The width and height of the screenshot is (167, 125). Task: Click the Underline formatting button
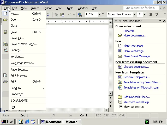[x=157, y=15]
